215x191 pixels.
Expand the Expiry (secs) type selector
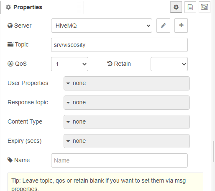pyautogui.click(x=127, y=141)
